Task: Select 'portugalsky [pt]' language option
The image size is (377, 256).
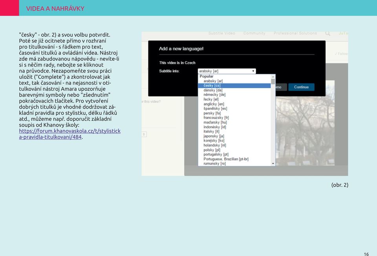Action: point(234,154)
